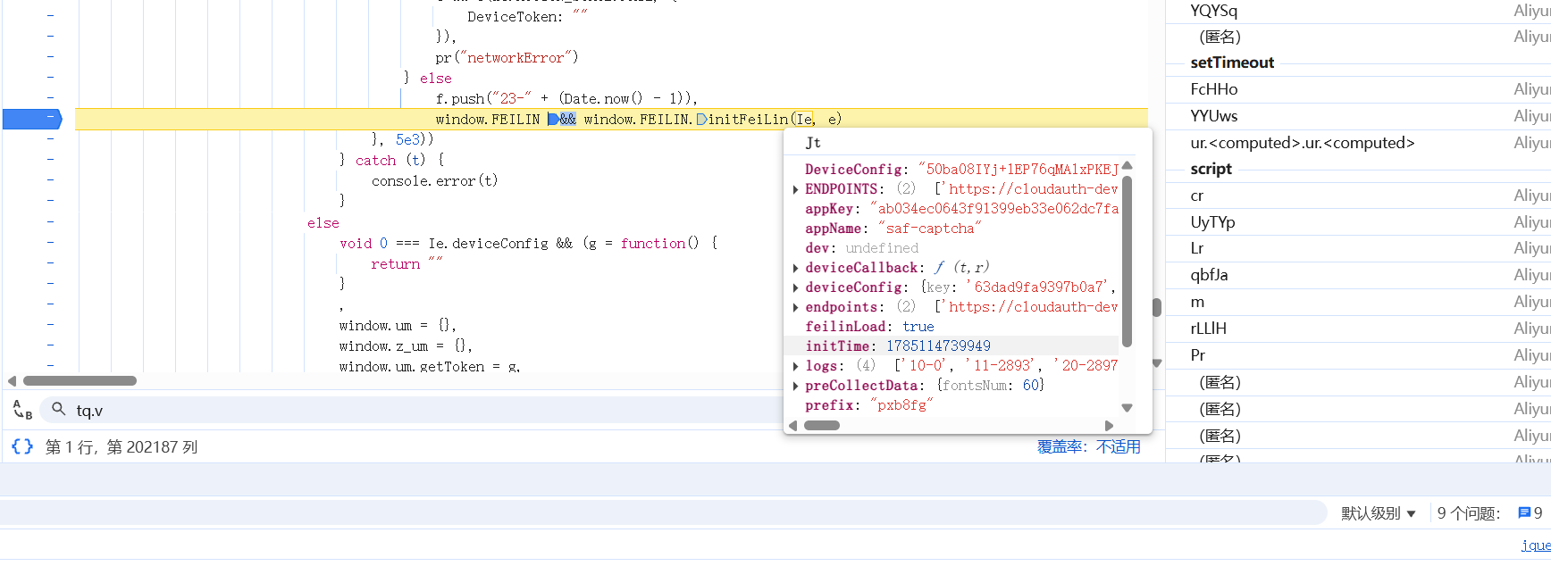Expand the deviceCallback function property
The width and height of the screenshot is (1551, 566).
click(795, 268)
